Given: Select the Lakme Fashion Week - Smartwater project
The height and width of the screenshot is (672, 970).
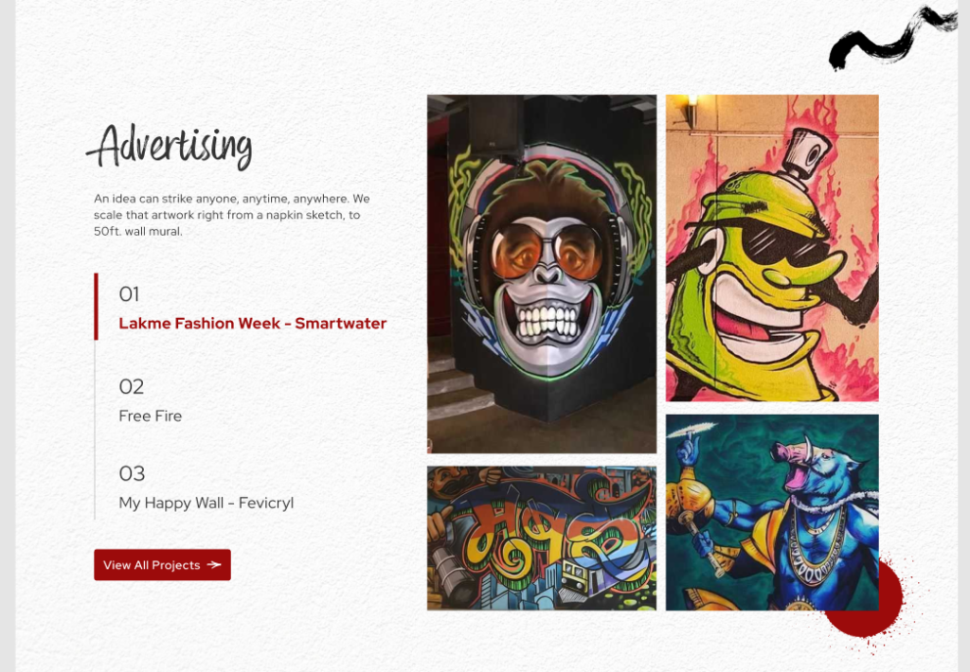Looking at the screenshot, I should (x=252, y=324).
